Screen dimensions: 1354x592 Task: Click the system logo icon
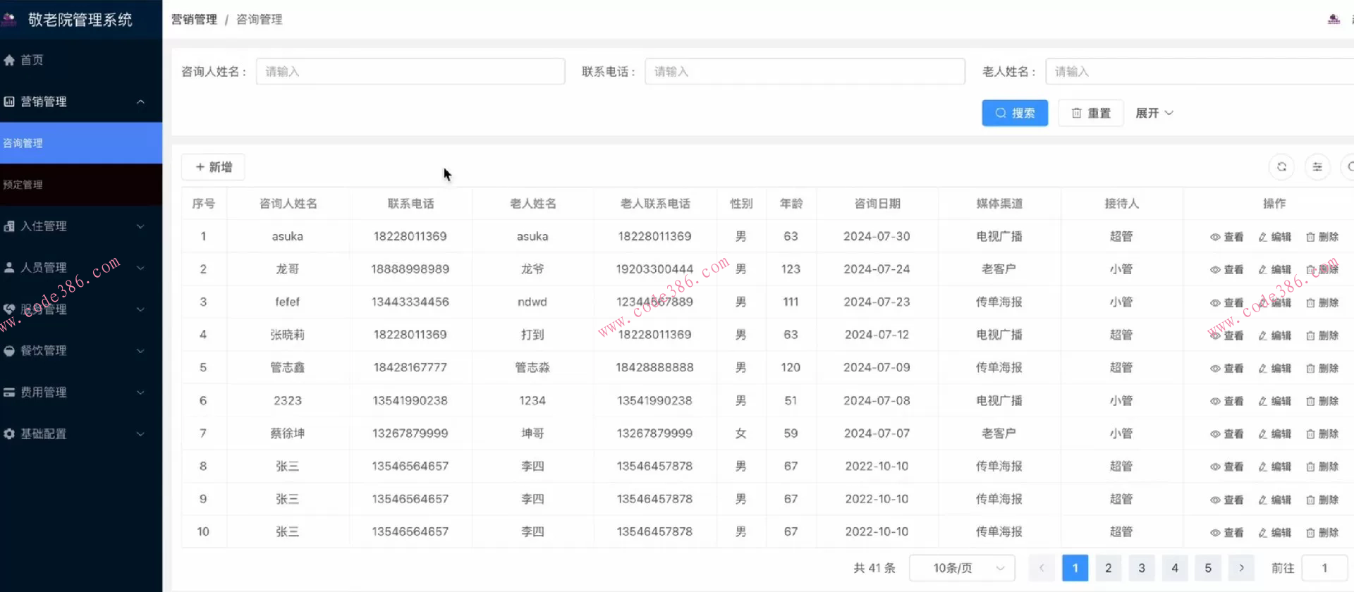tap(9, 19)
